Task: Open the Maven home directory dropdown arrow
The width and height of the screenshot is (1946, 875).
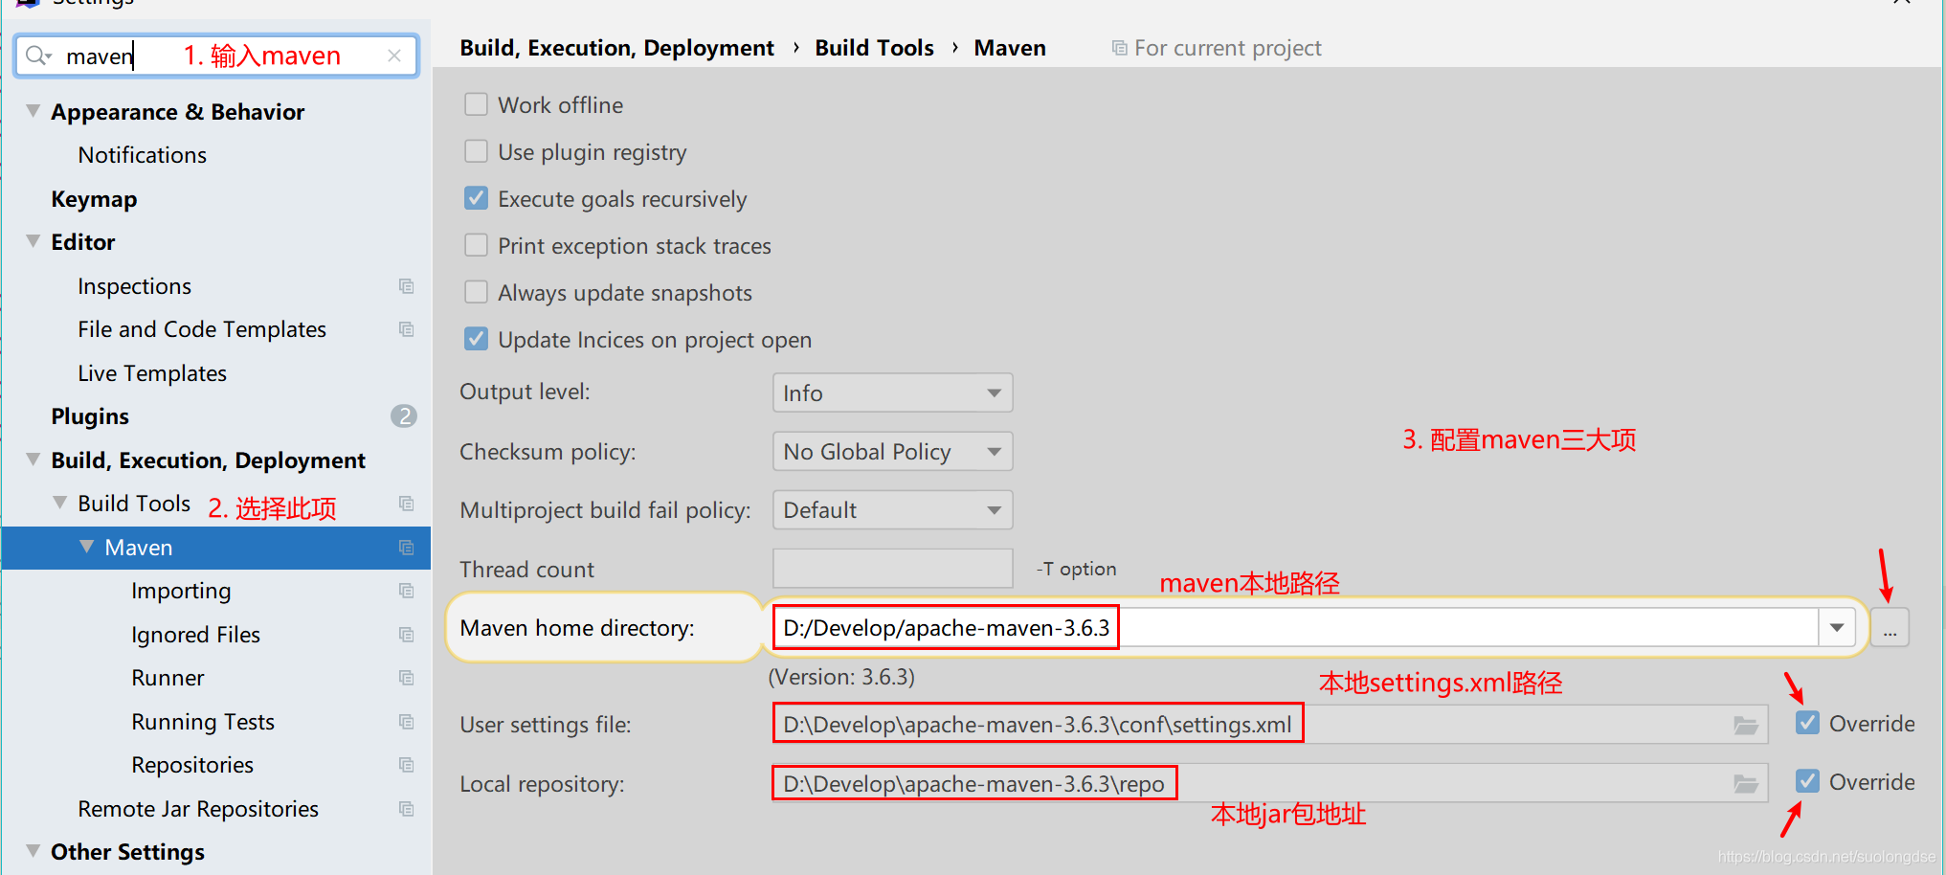Action: coord(1837,628)
